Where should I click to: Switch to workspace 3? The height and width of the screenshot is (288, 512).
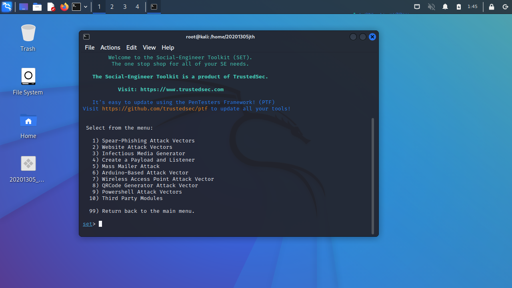(x=125, y=7)
